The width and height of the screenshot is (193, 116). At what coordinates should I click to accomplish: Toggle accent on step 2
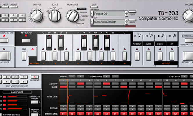point(72,84)
